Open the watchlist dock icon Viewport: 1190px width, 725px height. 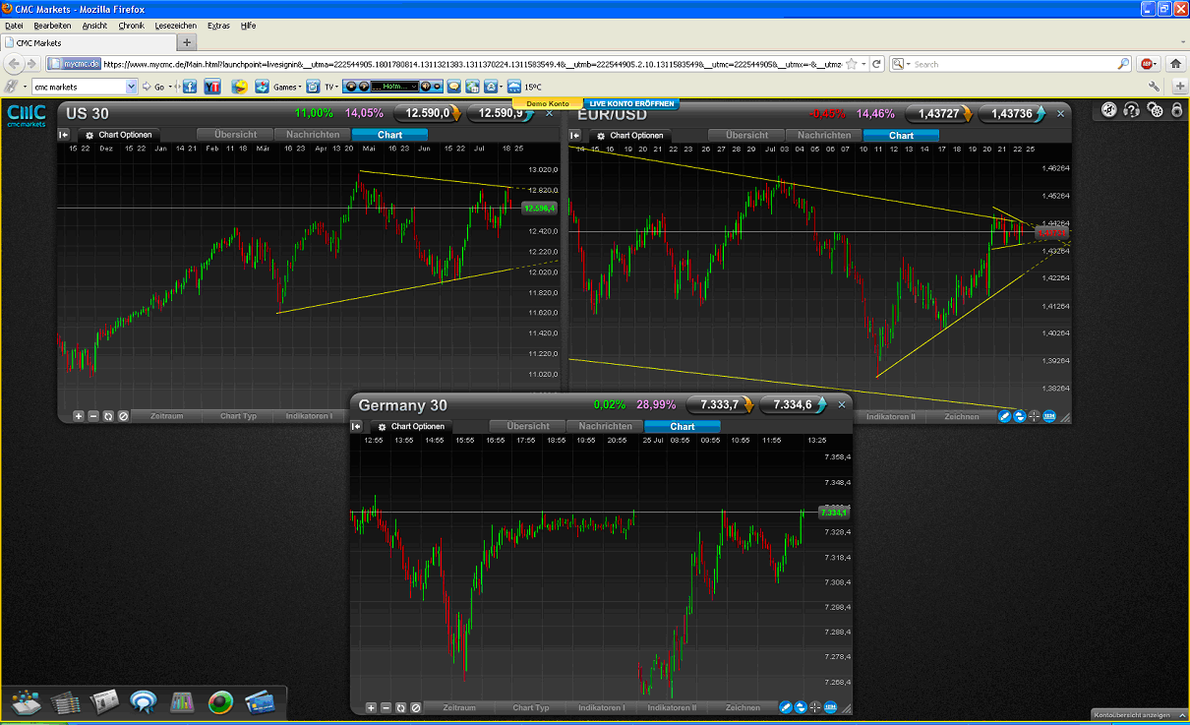65,702
